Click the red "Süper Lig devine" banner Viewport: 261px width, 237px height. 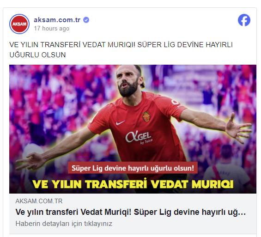133,168
